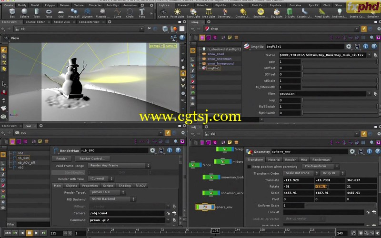The width and height of the screenshot is (381, 238).
Task: Create a Box from the shelf
Action: [12, 13]
